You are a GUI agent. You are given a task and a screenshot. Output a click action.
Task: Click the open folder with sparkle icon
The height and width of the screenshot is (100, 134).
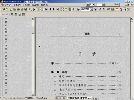[x=7, y=9]
